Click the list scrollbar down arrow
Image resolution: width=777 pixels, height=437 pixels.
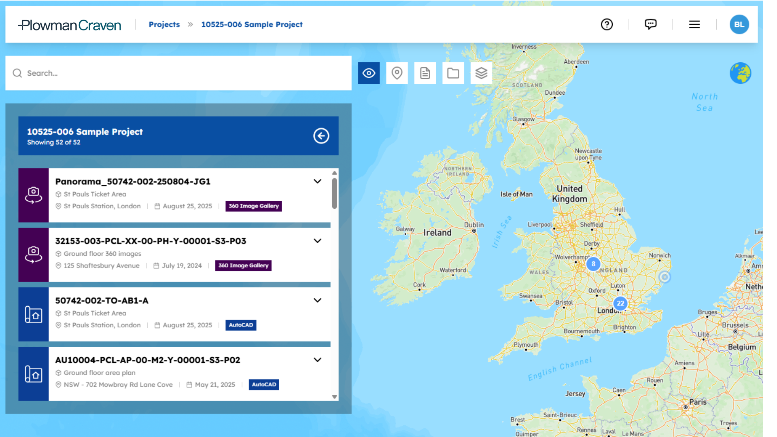click(334, 397)
